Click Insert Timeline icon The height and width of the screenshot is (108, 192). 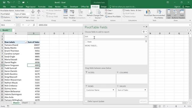pos(72,14)
